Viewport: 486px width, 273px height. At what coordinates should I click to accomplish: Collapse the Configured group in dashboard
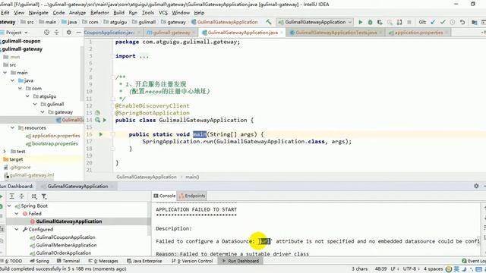[x=17, y=229]
